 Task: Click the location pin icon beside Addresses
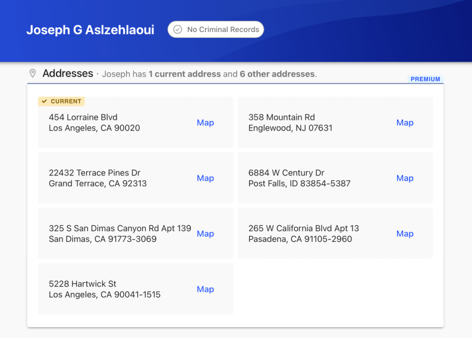point(33,74)
